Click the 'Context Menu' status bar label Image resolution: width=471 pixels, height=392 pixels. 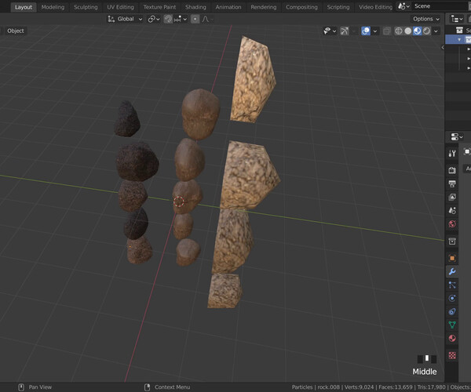[173, 387]
